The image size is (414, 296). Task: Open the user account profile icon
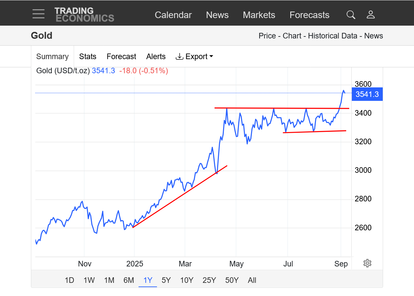pos(371,15)
